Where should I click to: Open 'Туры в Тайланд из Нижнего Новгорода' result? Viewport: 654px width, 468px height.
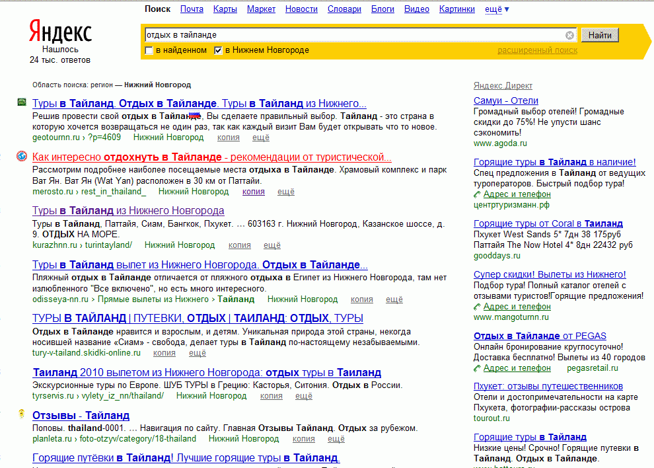pos(128,211)
